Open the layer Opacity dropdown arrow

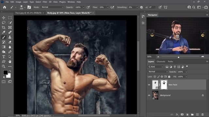(186, 72)
